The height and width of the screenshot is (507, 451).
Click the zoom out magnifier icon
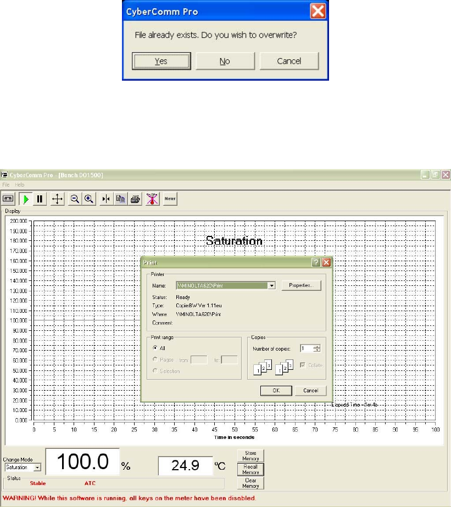pos(75,199)
